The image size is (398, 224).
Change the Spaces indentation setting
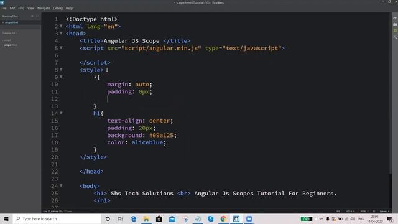[384, 212]
